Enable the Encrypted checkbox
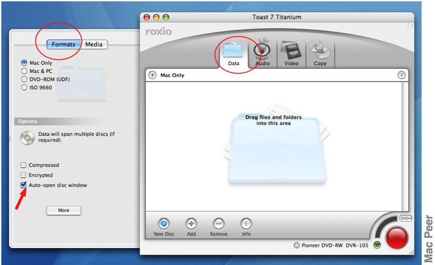 point(23,175)
